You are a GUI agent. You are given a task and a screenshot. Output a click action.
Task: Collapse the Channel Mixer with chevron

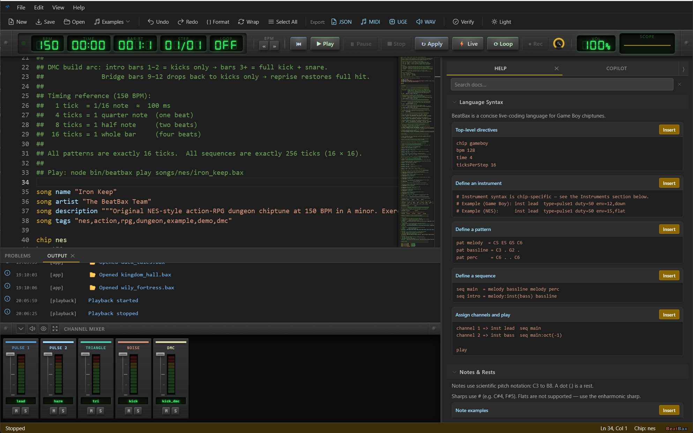[21, 329]
